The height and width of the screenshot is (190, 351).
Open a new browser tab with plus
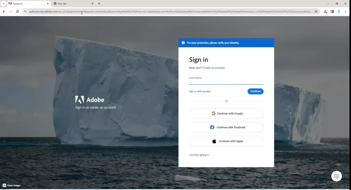[x=99, y=3]
